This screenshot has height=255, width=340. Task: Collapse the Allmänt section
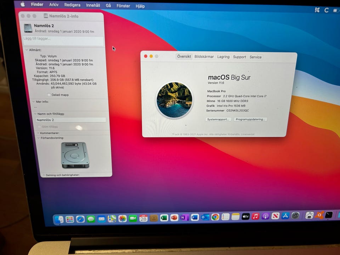(27, 50)
